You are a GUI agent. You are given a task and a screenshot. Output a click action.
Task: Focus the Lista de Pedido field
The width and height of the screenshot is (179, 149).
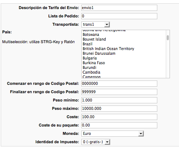point(119,16)
